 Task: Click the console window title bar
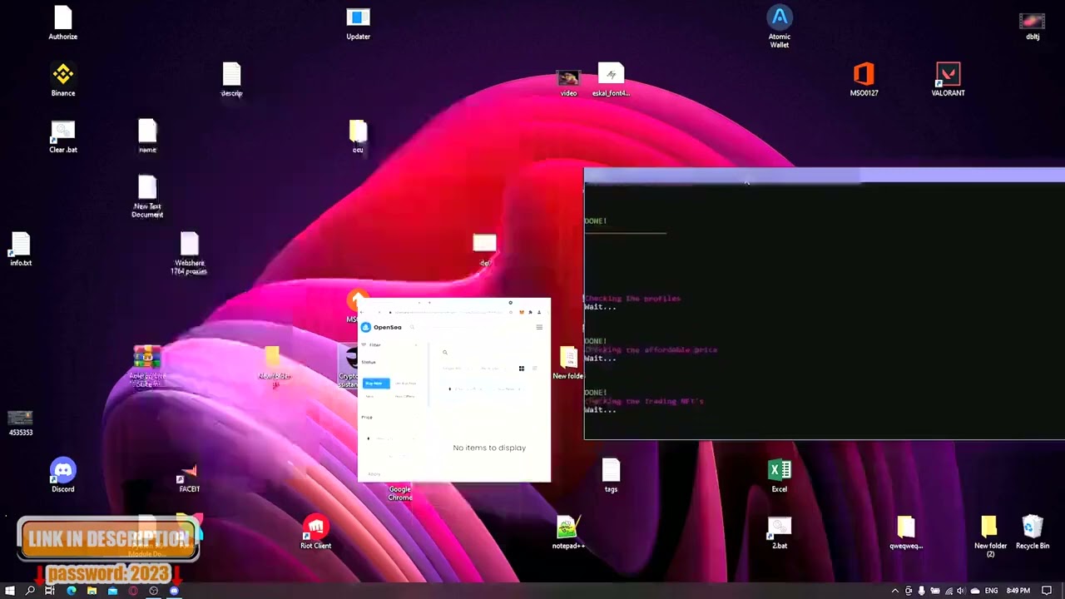pyautogui.click(x=824, y=175)
